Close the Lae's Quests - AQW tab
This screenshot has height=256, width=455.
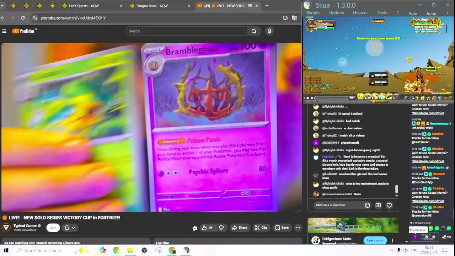[x=121, y=6]
